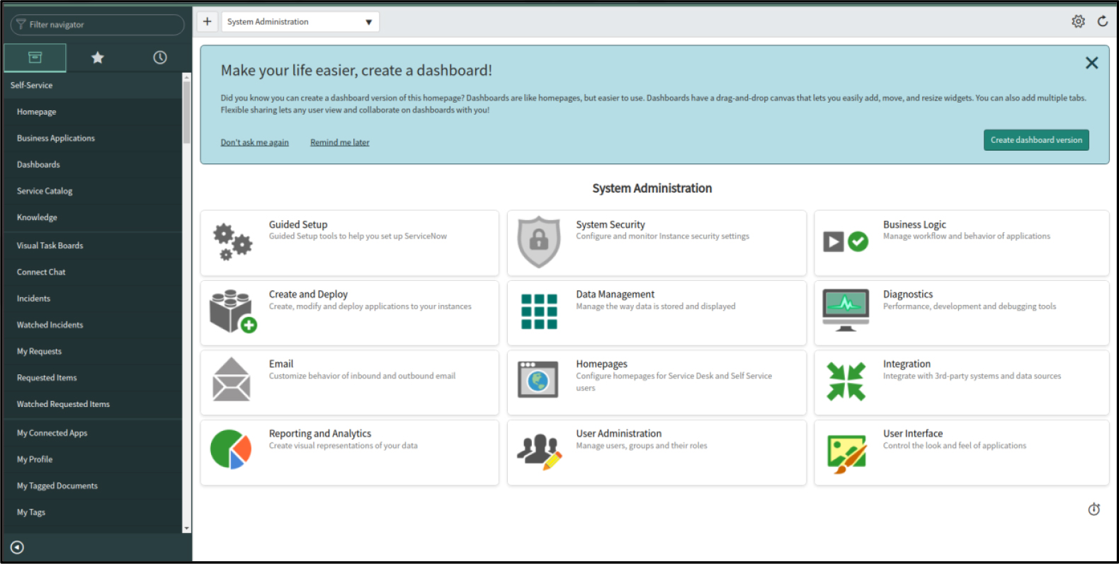Click the System Security shield lock icon
The width and height of the screenshot is (1119, 564).
tap(539, 242)
